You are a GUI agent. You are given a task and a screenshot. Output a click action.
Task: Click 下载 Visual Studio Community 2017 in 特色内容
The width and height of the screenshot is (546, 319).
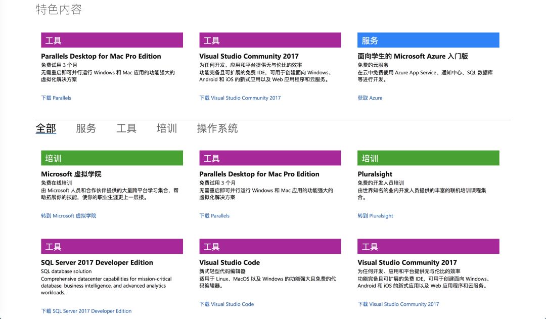point(240,98)
